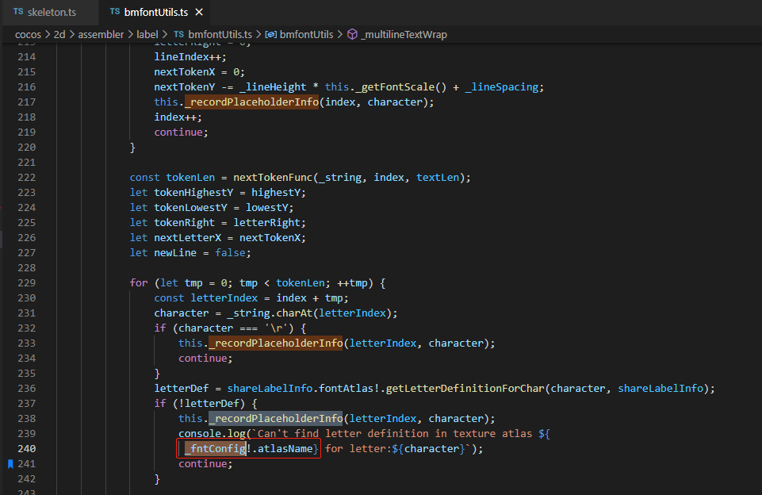Click newLine variable on line 227

[175, 253]
